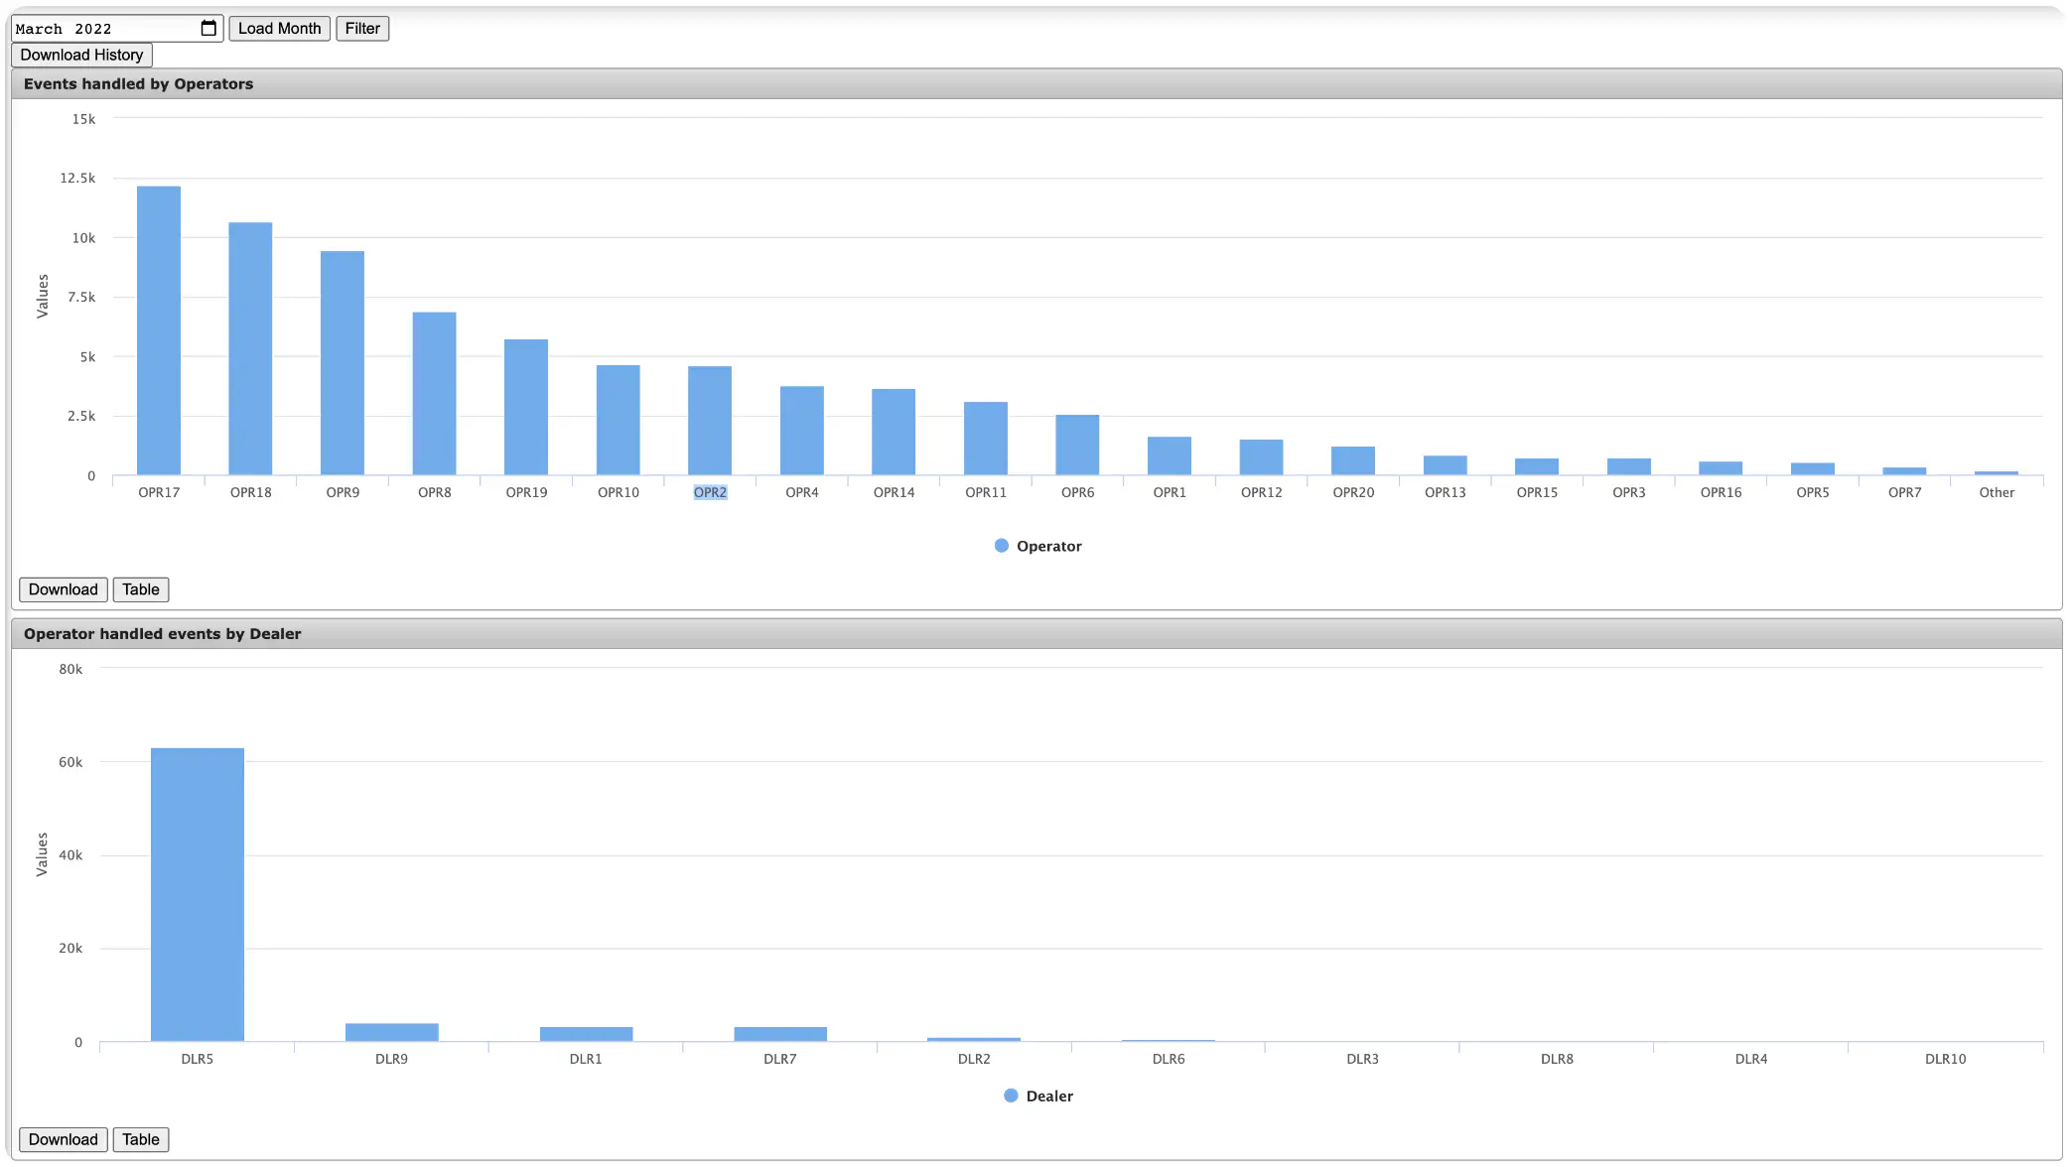Open the calendar picker icon in month field
2071x1167 pixels.
[x=208, y=29]
